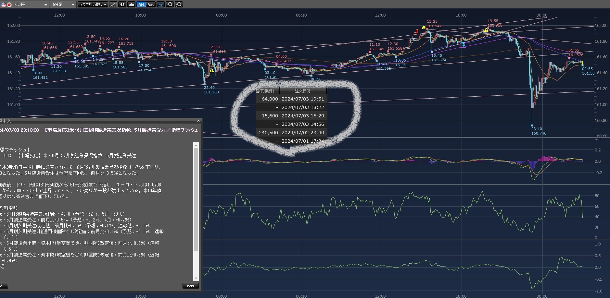
Task: Click the red arrow order marker near 161.80
Action: 417,31
